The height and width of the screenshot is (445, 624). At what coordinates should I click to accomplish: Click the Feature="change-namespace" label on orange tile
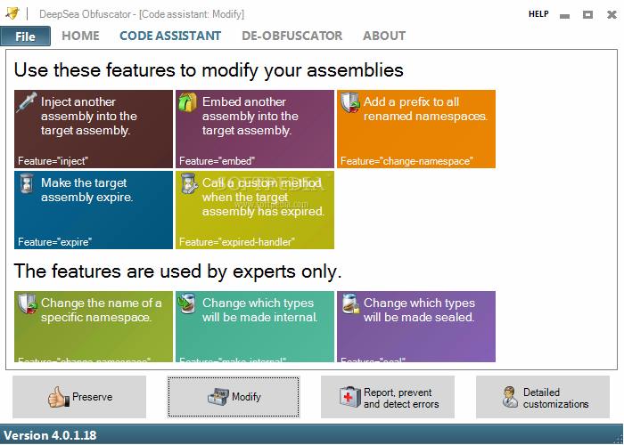406,161
